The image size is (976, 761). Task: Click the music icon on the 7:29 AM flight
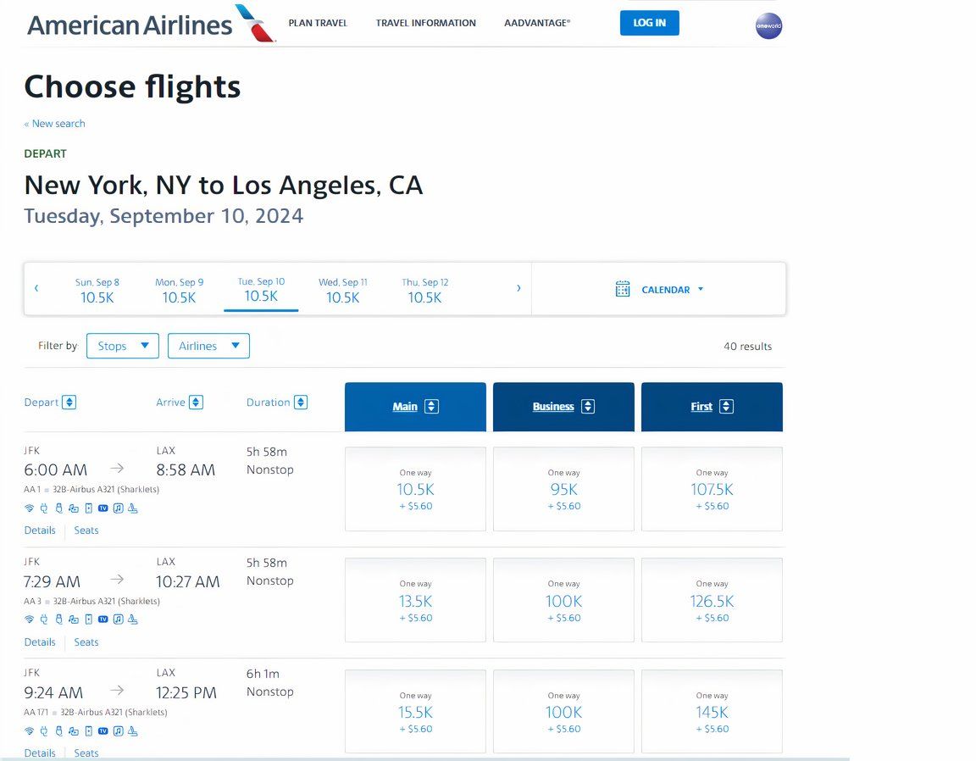tap(119, 619)
